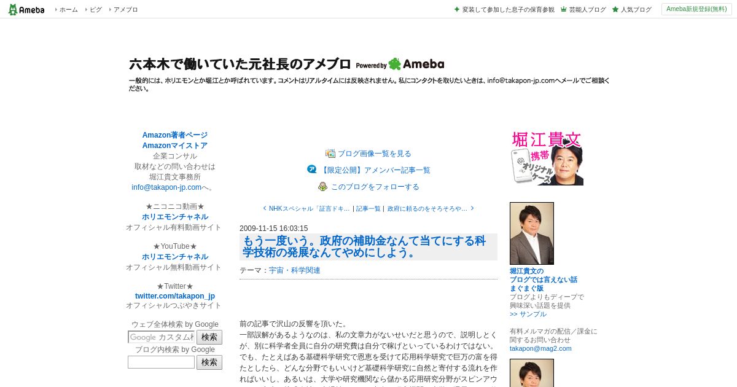Click 検索 button for web search
The width and height of the screenshot is (737, 387).
[x=209, y=337]
